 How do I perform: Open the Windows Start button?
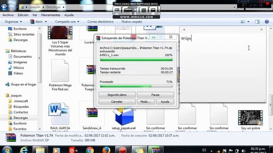pyautogui.click(x=7, y=150)
